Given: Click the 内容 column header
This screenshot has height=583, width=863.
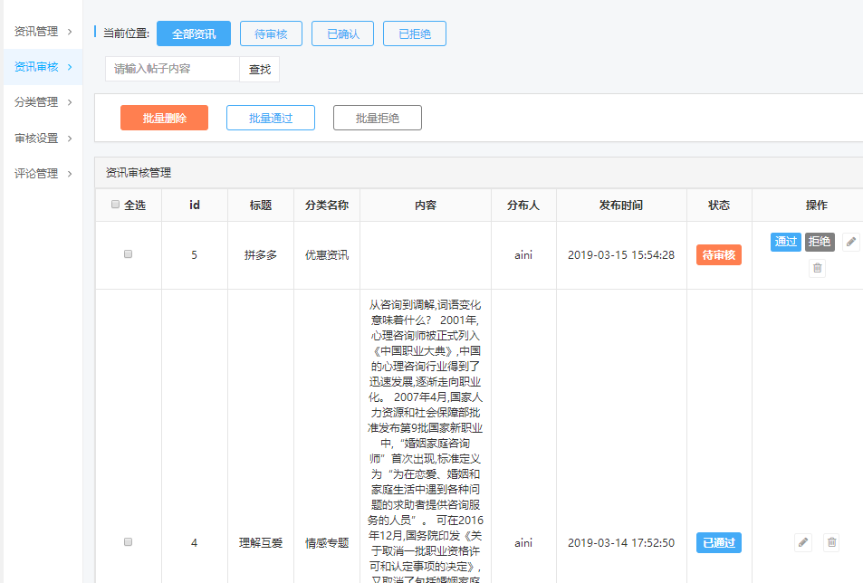Looking at the screenshot, I should (x=426, y=205).
